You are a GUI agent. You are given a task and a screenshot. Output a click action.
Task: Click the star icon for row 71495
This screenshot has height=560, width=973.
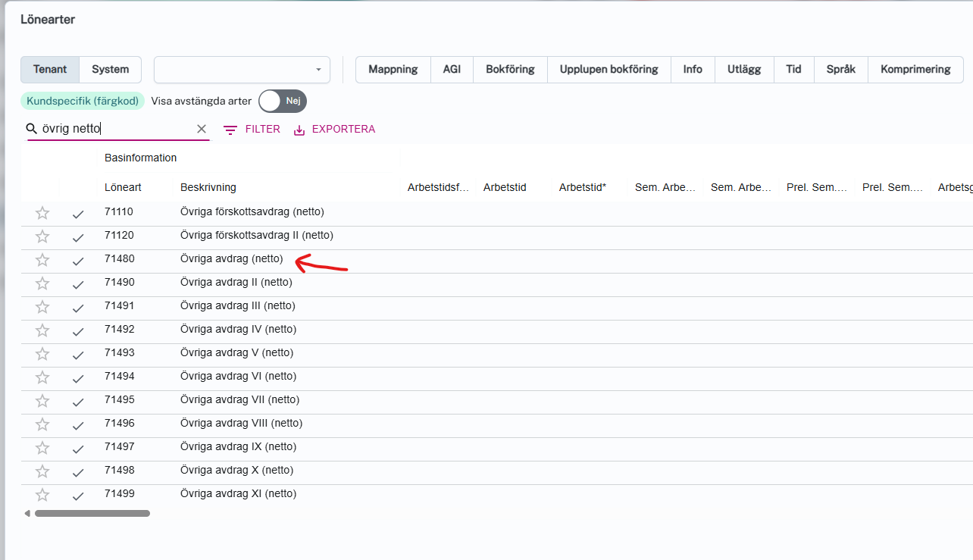click(42, 401)
